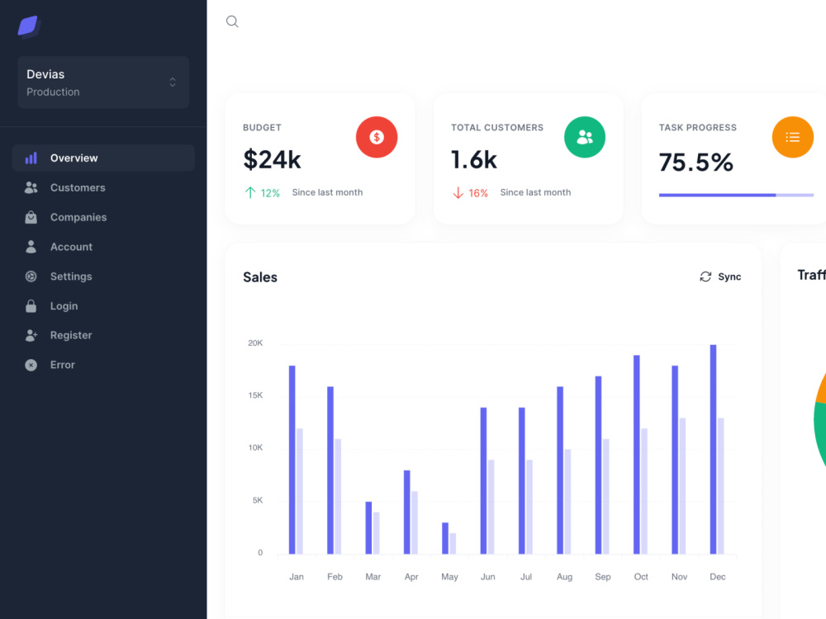This screenshot has height=619, width=826.
Task: Click the light Nov sales bar
Action: click(683, 486)
